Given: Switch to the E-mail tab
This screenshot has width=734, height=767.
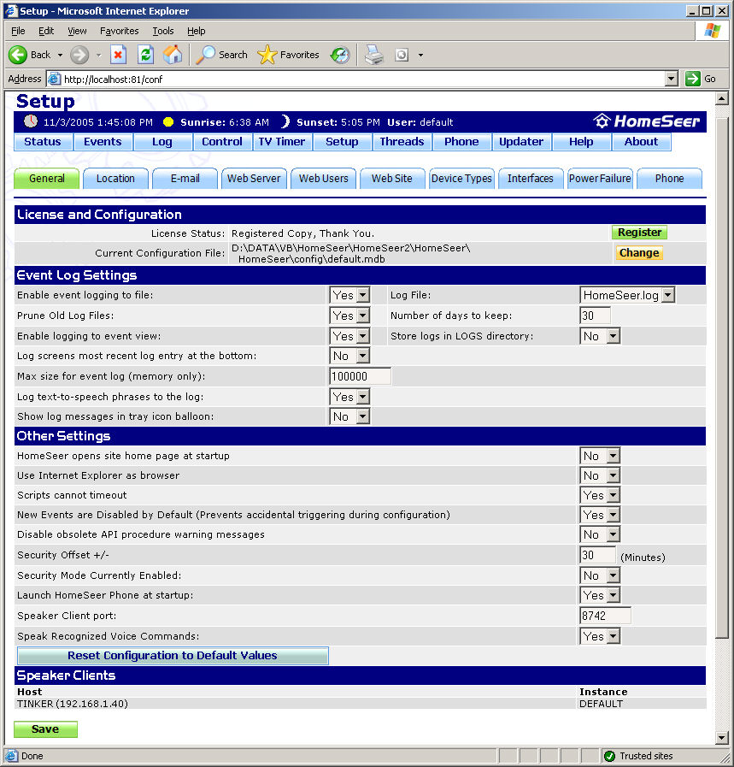Looking at the screenshot, I should [x=185, y=179].
